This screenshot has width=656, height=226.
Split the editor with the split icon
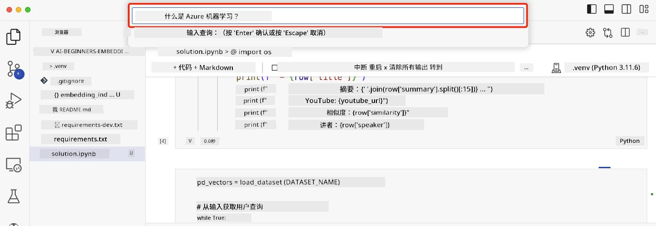[x=625, y=32]
